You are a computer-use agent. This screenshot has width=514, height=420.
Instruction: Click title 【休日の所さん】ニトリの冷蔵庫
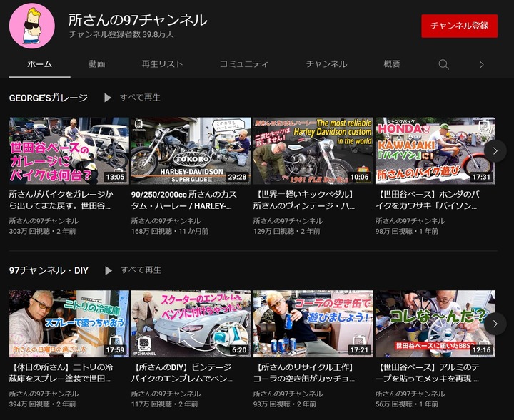[61, 373]
